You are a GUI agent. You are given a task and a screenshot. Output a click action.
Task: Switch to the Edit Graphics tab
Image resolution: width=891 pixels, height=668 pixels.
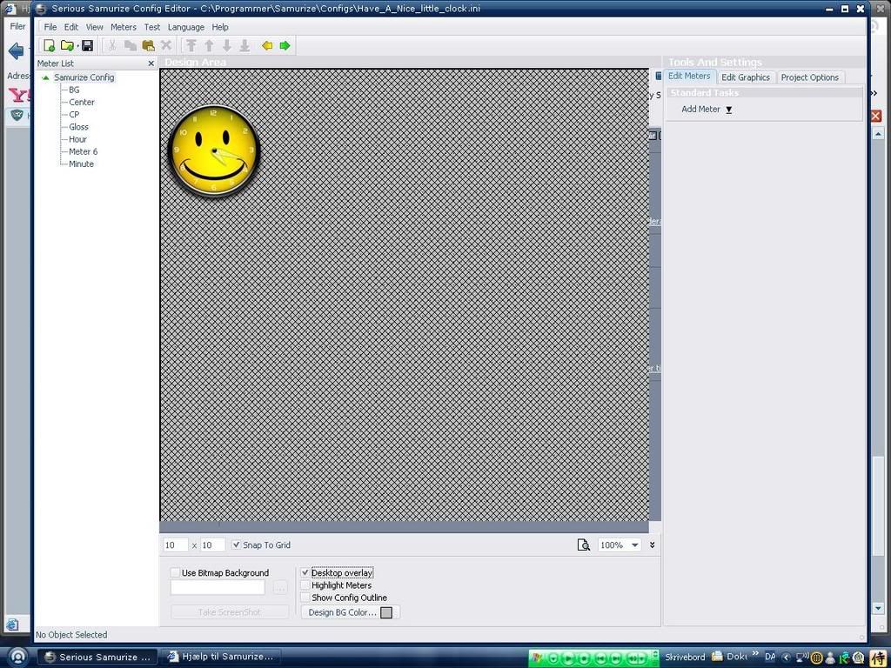(x=746, y=77)
